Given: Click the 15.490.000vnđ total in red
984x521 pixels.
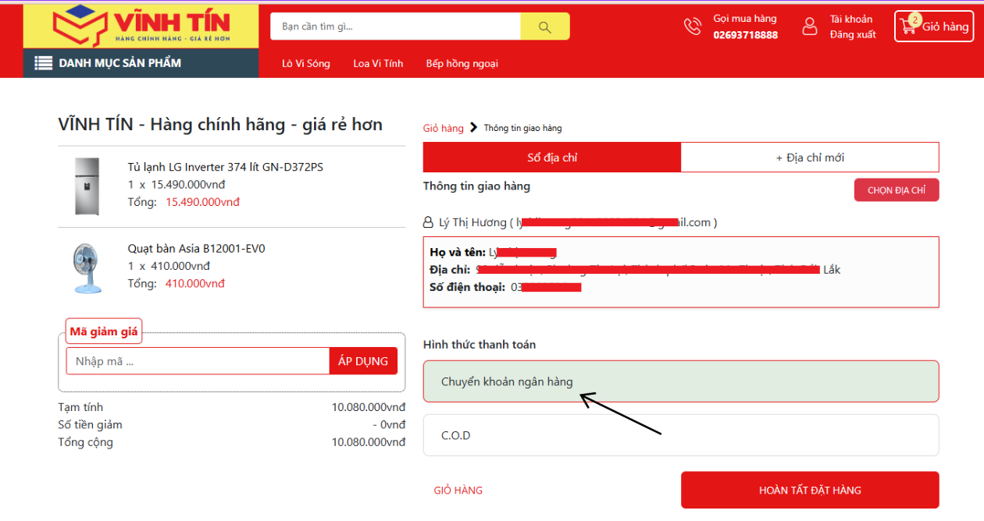Looking at the screenshot, I should tap(202, 202).
